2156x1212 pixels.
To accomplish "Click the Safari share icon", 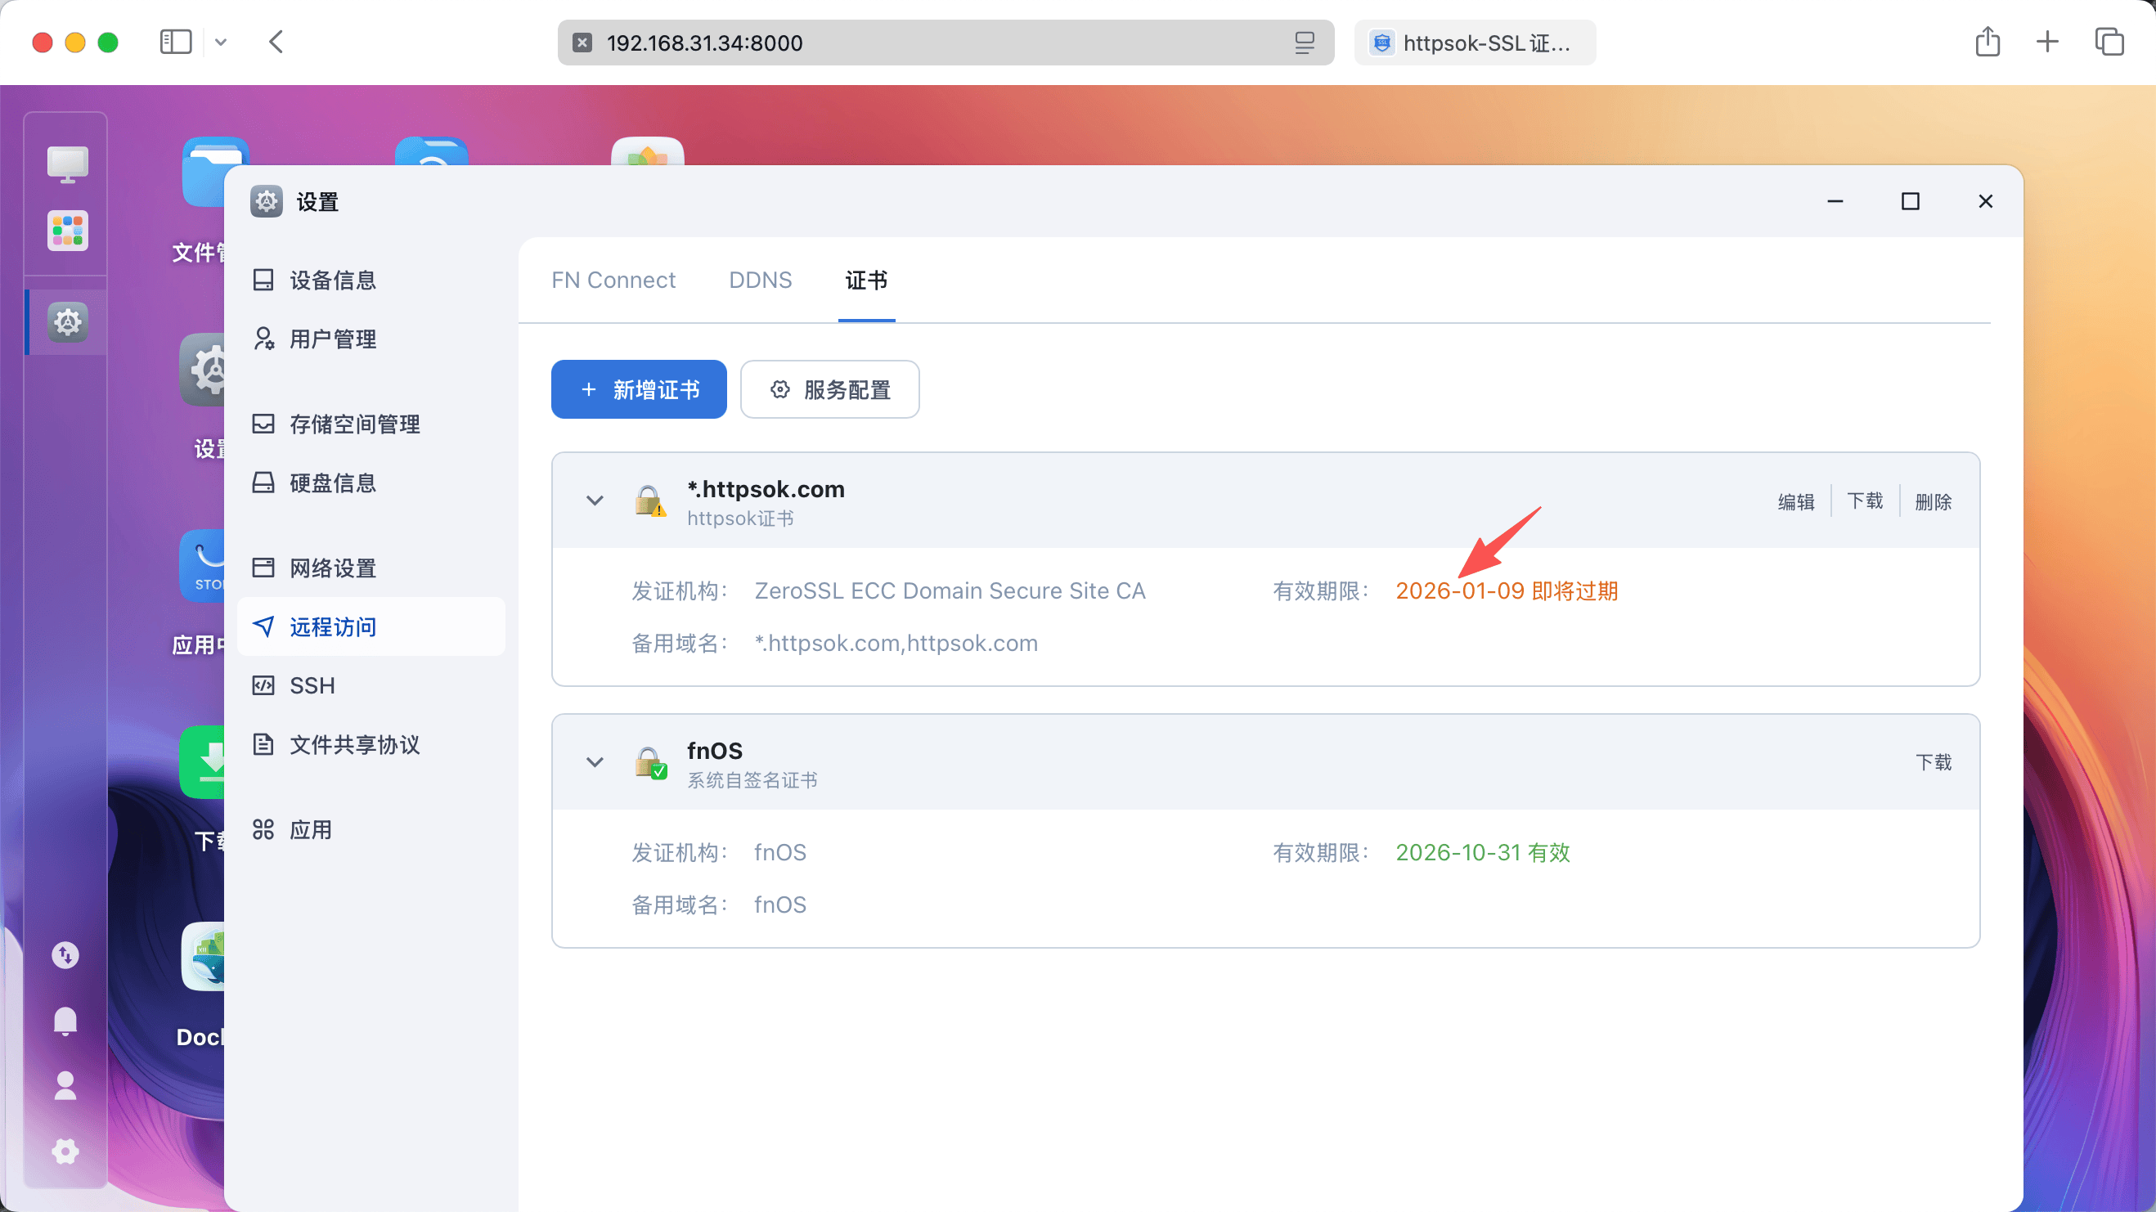I will pos(1987,42).
